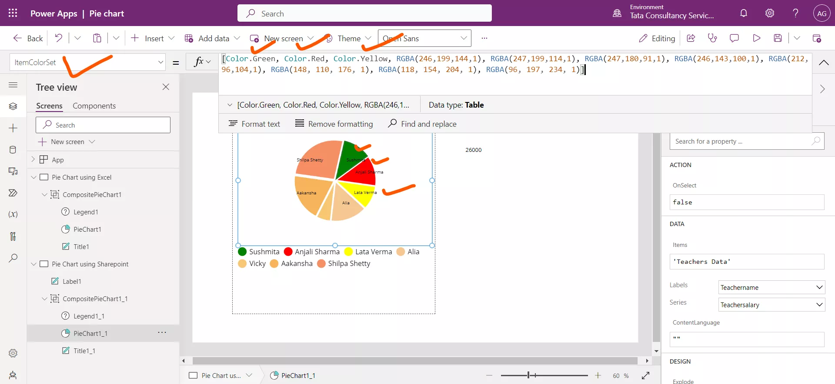Open PieChart1_1 more options ellipsis
This screenshot has width=835, height=384.
162,333
